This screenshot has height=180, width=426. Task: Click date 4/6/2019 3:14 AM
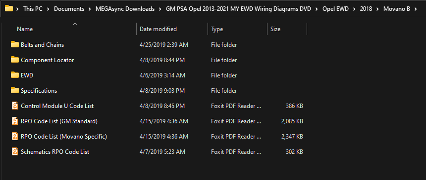tap(162, 75)
